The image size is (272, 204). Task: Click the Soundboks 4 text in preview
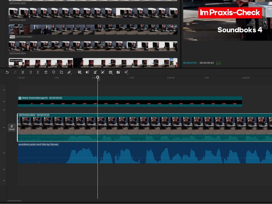click(x=240, y=30)
